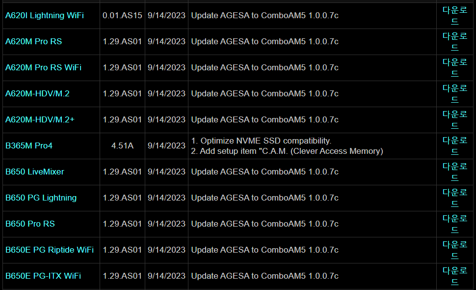Viewport: 476px width, 290px height.
Task: Select date 9/14/2023 in B650 PG Lightning row
Action: pyautogui.click(x=167, y=198)
